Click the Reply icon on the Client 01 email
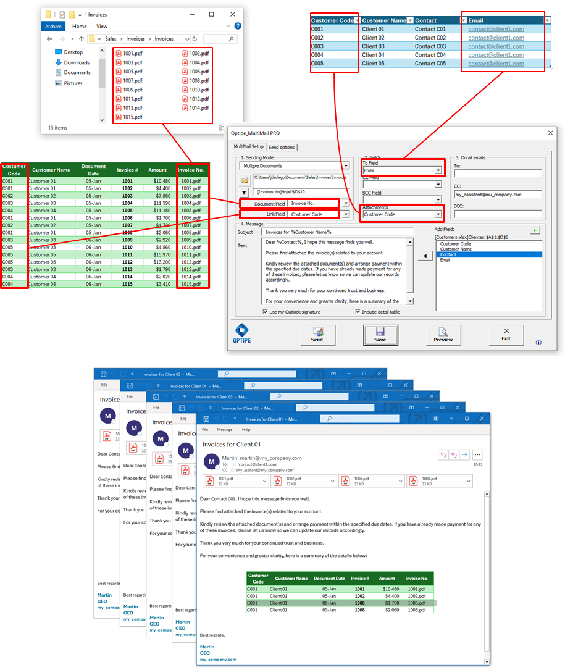 click(444, 454)
